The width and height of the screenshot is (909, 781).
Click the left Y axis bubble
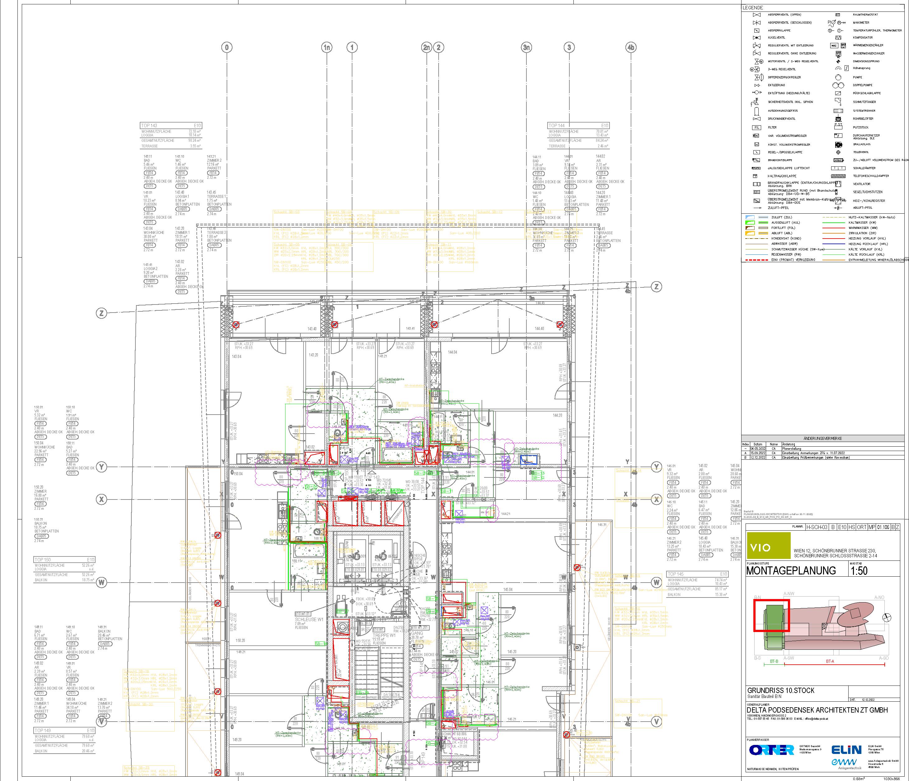(102, 467)
